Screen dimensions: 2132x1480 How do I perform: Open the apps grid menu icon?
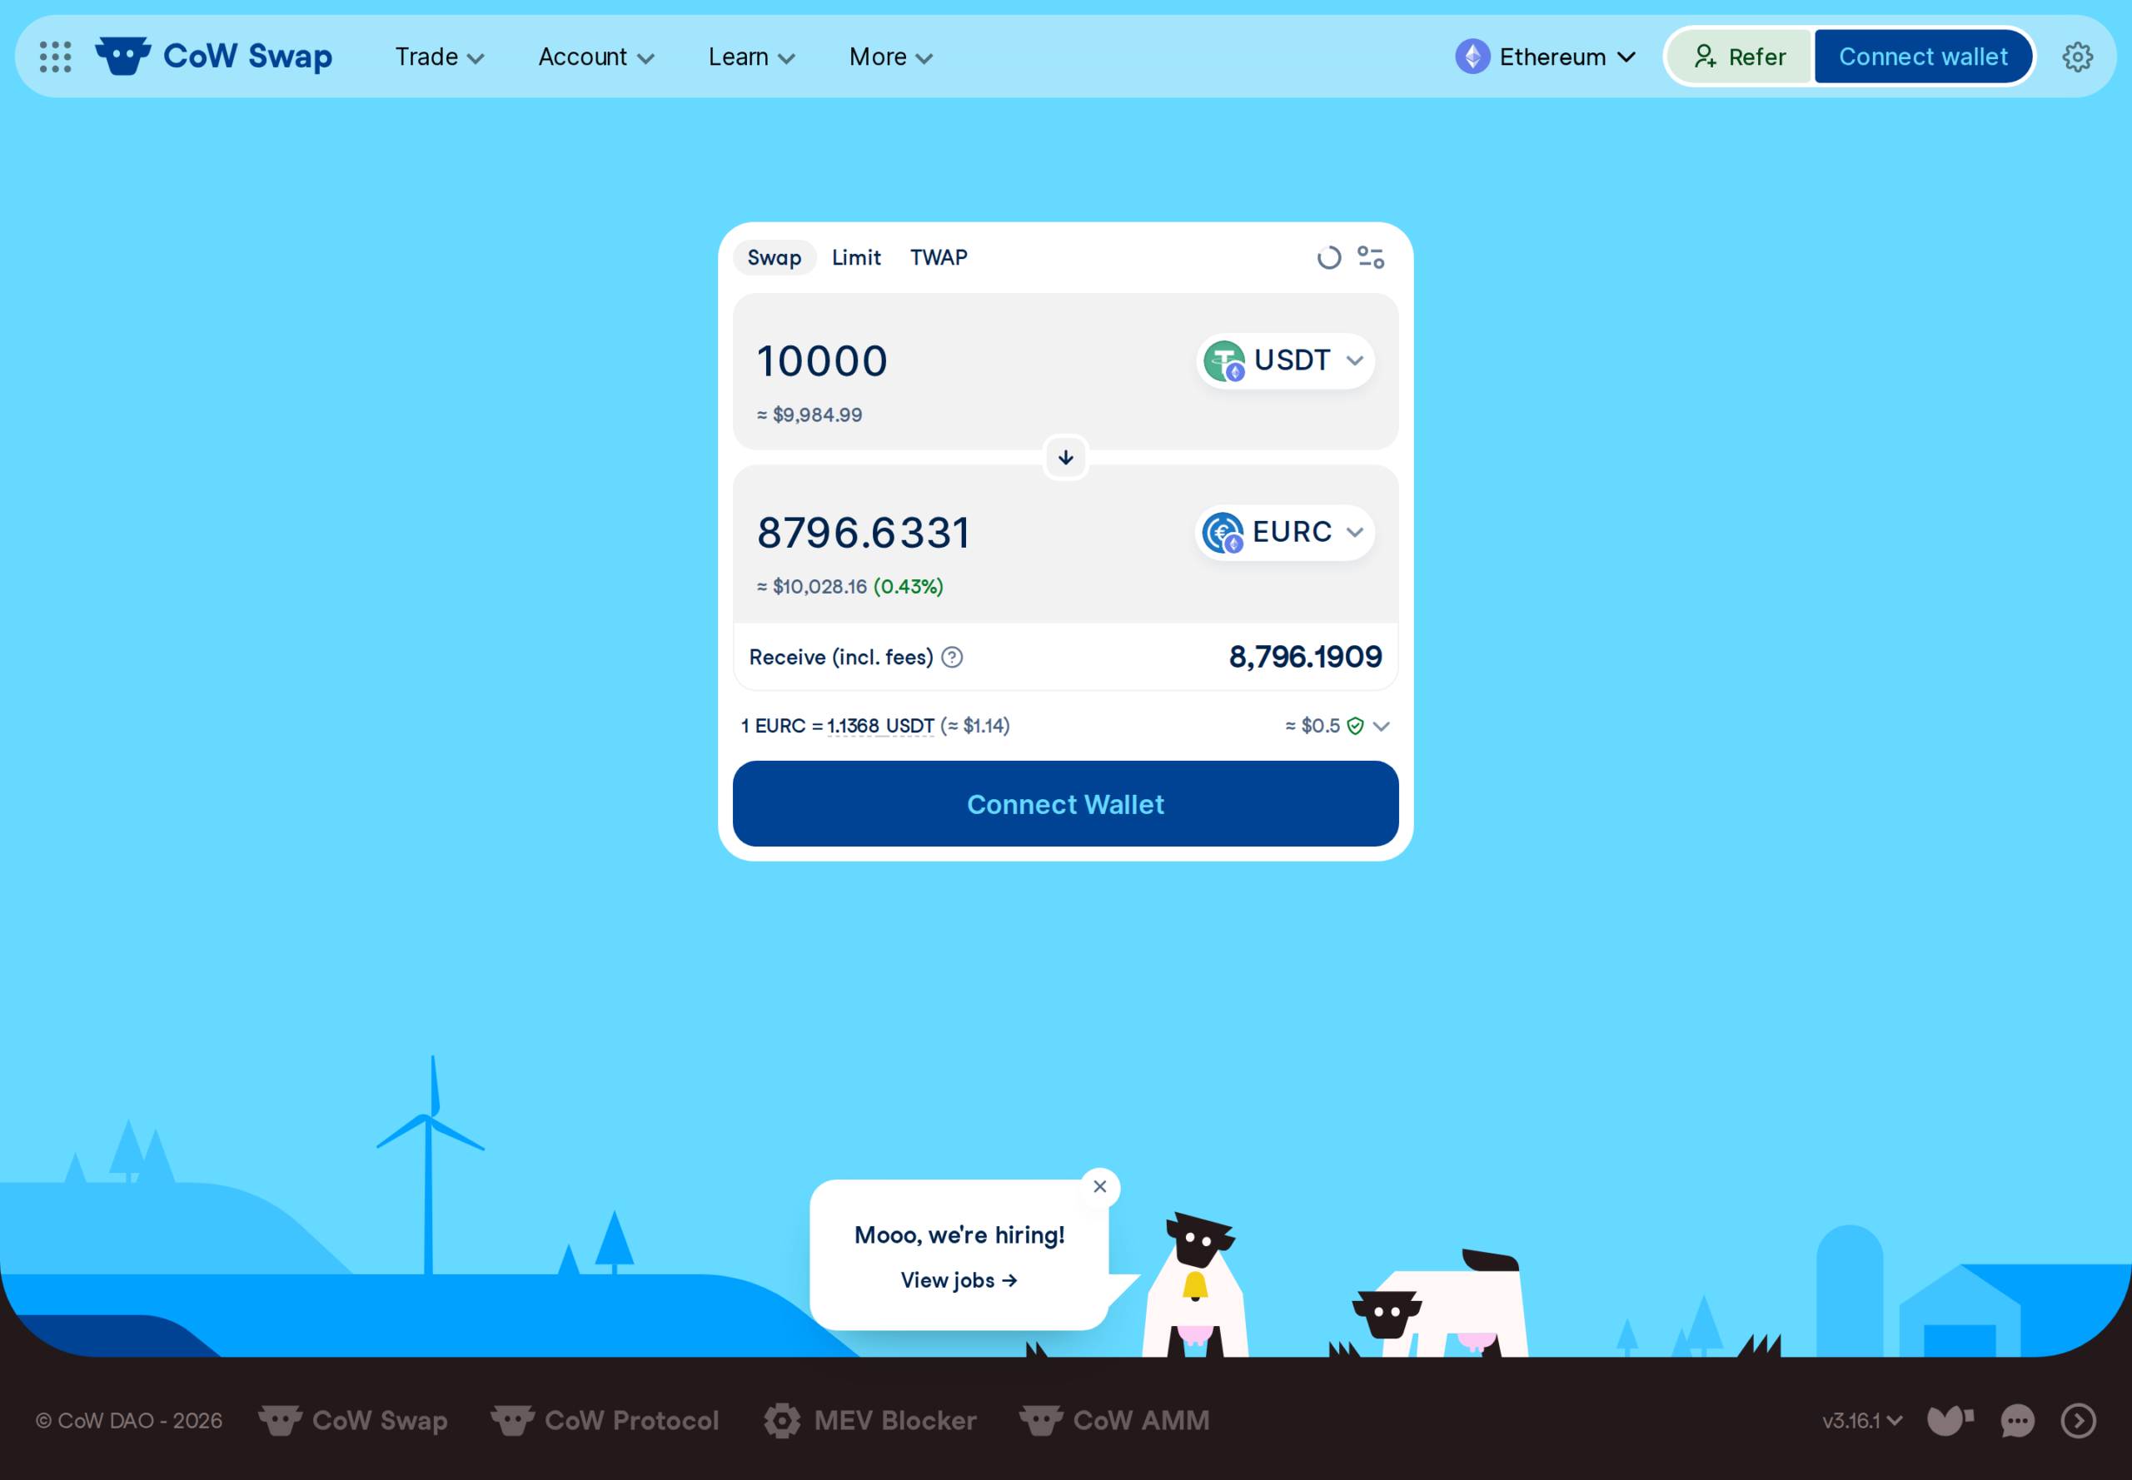tap(56, 57)
